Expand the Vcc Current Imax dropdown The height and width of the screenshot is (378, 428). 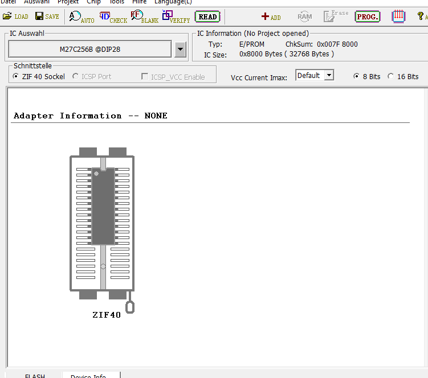click(x=329, y=75)
